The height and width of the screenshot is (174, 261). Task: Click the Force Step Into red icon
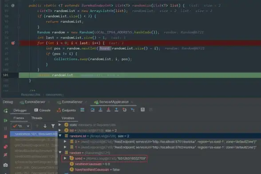108,109
